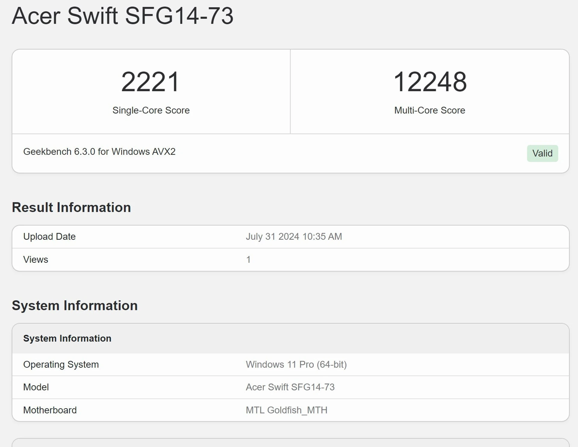Select the Views count value 1

pyautogui.click(x=248, y=260)
